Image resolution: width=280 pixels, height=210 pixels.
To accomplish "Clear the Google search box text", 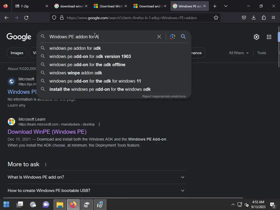I will (159, 37).
